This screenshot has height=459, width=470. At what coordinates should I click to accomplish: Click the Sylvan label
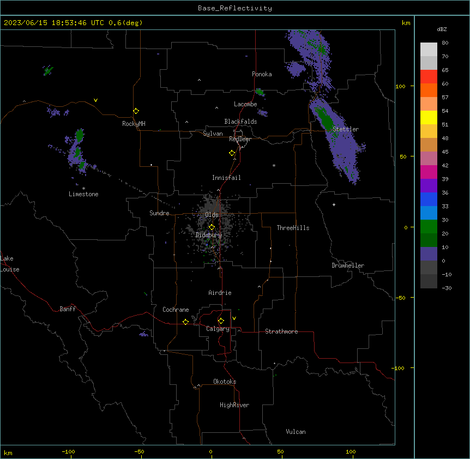tap(213, 134)
